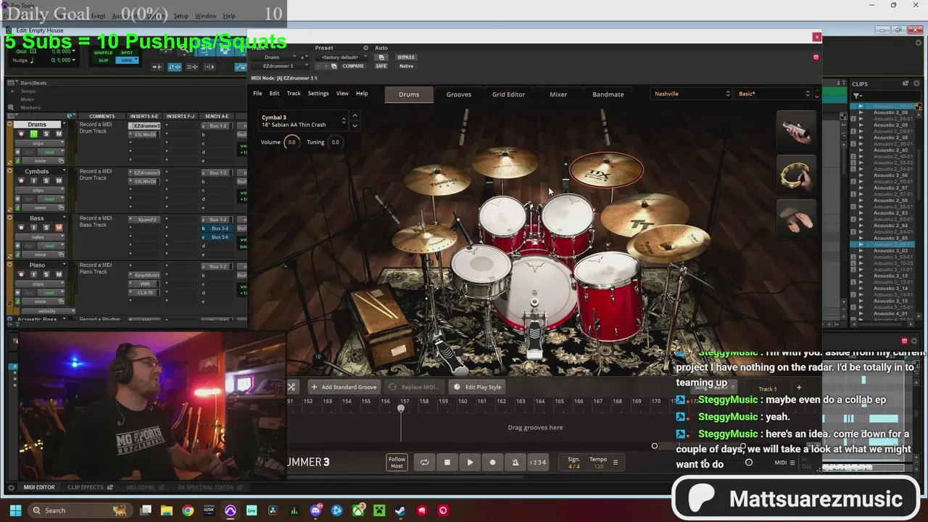Click the hand clap percussion thumbnail

[796, 220]
